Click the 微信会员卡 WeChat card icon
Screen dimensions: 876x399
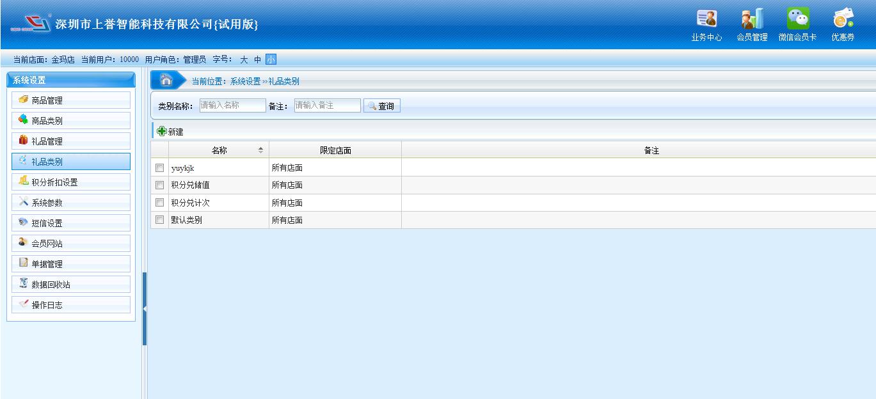click(x=797, y=19)
